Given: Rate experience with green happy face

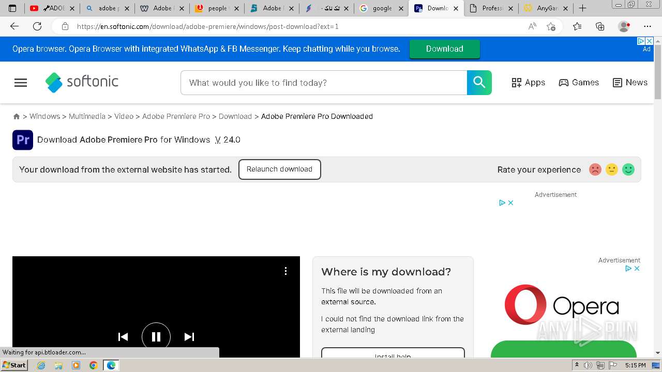Looking at the screenshot, I should pyautogui.click(x=628, y=169).
